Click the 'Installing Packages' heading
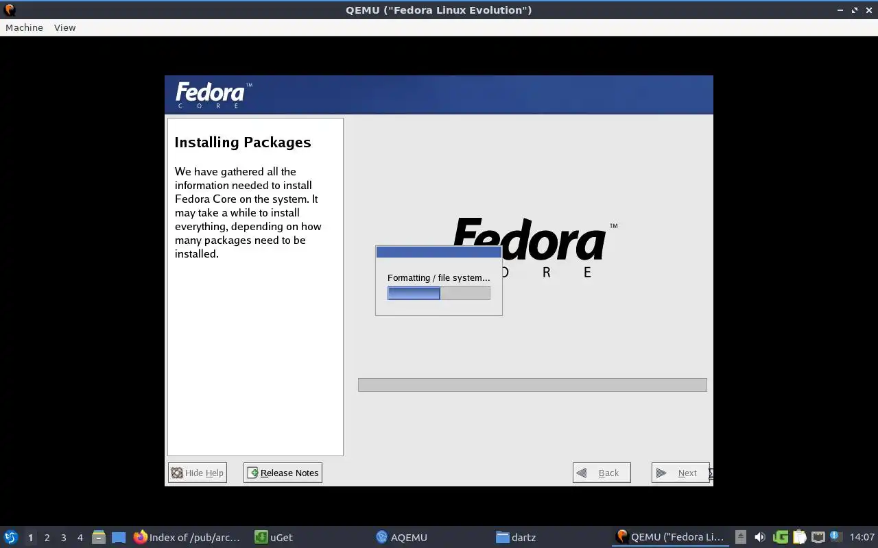 243,142
